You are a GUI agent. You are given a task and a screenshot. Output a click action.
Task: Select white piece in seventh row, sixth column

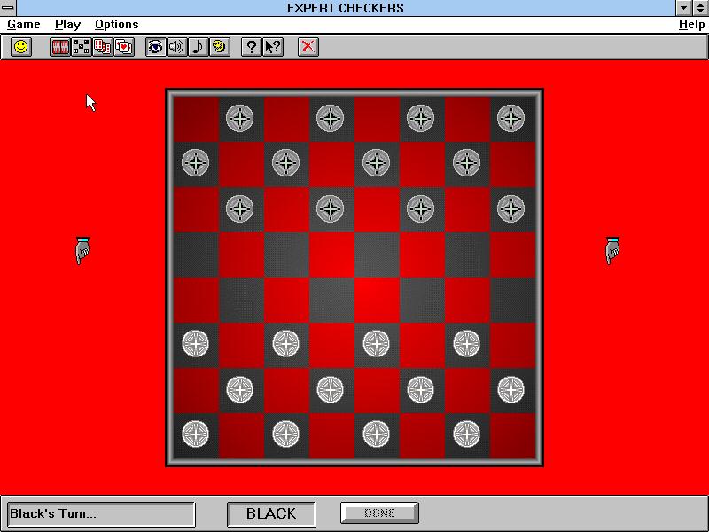pos(420,389)
